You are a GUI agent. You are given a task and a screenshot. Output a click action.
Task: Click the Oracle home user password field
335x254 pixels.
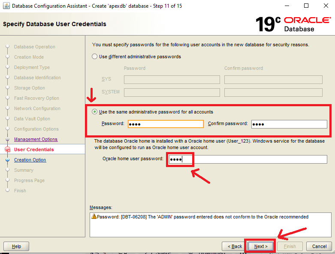[x=247, y=159]
